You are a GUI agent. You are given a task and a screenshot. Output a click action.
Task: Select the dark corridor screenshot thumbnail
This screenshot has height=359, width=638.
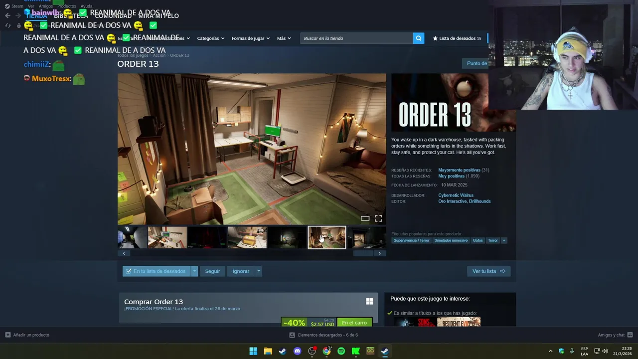[x=287, y=237]
